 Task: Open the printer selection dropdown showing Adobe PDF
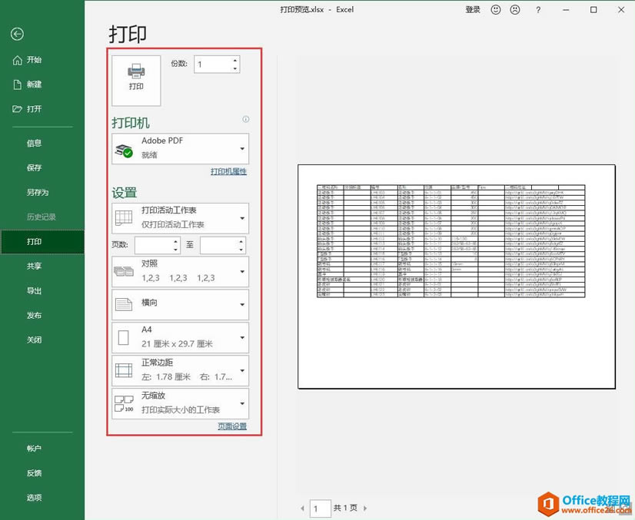coord(241,147)
